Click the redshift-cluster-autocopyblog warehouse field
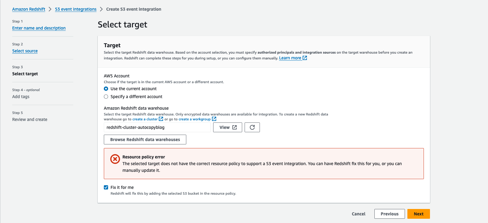The image size is (488, 223). coord(157,127)
